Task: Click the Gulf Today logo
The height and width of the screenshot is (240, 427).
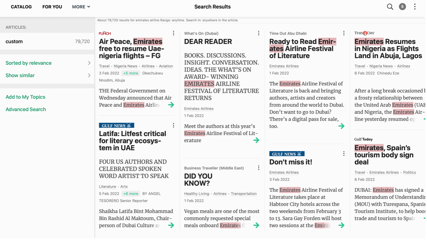Action: (363, 140)
